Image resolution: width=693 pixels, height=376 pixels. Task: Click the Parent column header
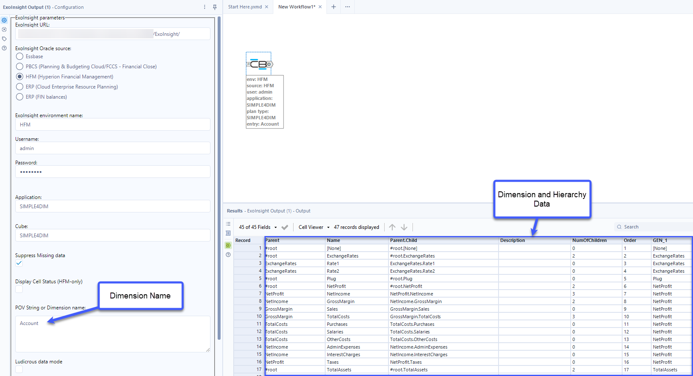(294, 240)
